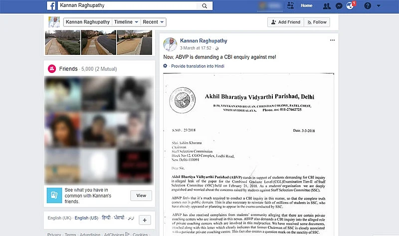Screen dimensions: 399x236
Task: Open the Recent dropdown
Action: click(153, 22)
